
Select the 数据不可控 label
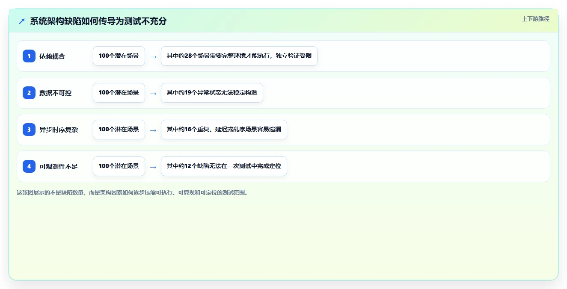(x=56, y=93)
